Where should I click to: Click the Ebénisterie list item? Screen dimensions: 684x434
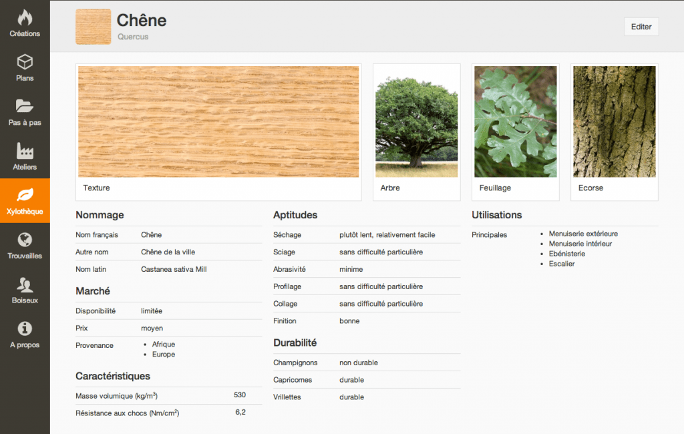click(566, 254)
